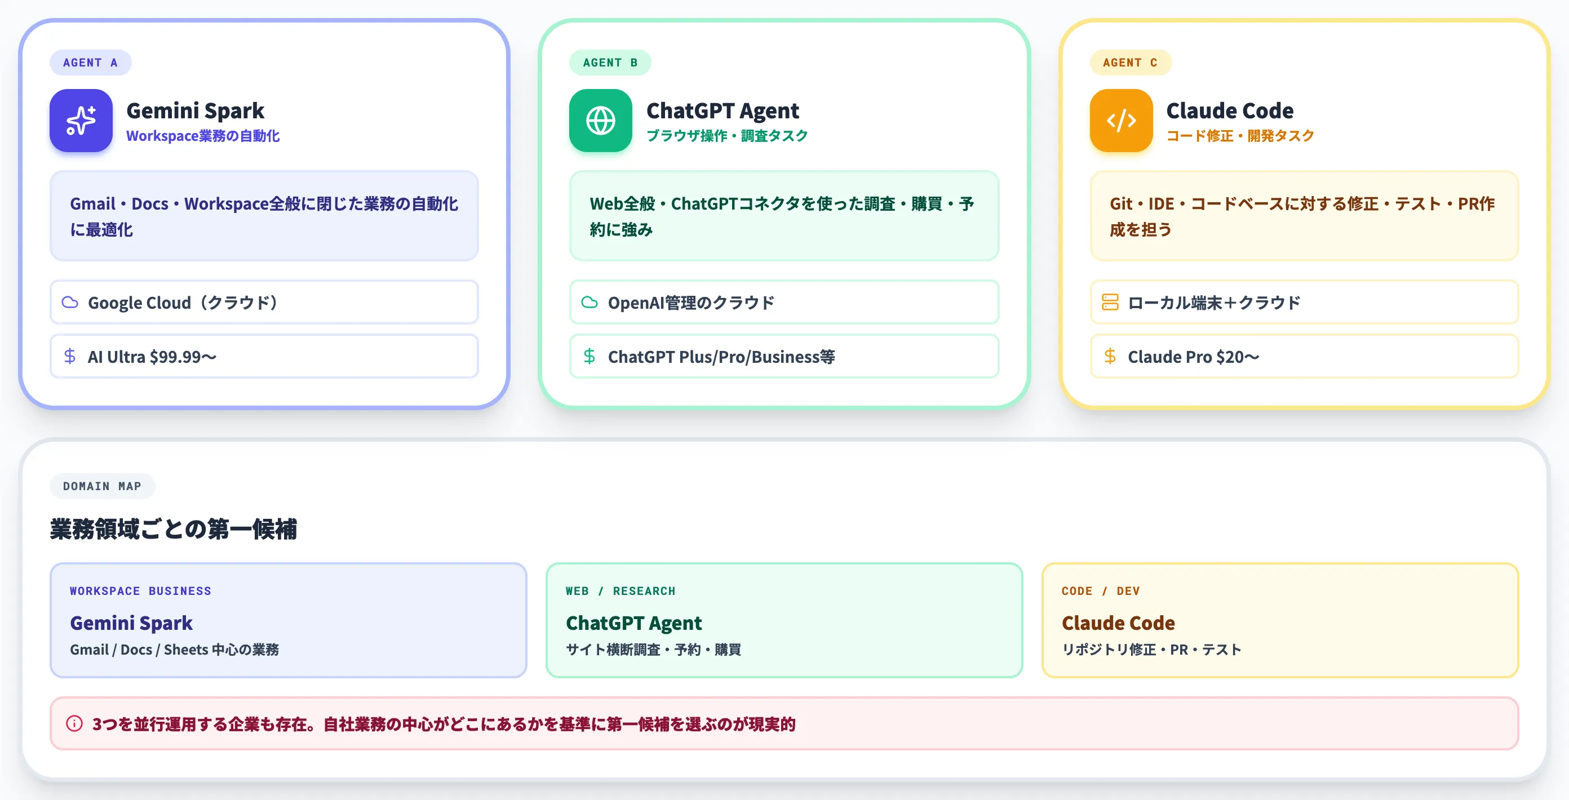Click the WORKSPACE BUSINESS label

point(141,590)
